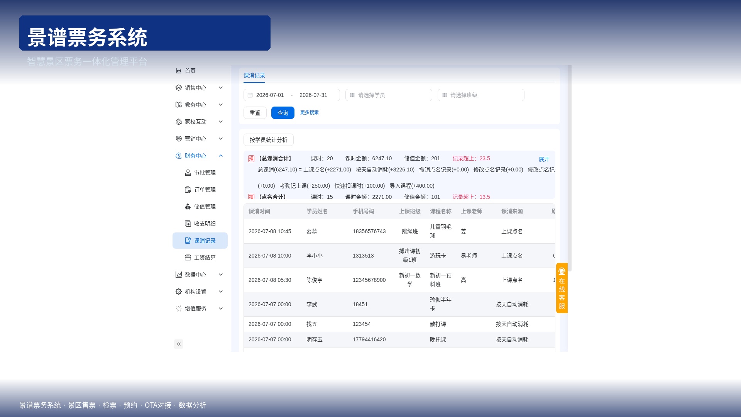
Task: Collapse the 财务中心 menu chevron
Action: pyautogui.click(x=221, y=156)
